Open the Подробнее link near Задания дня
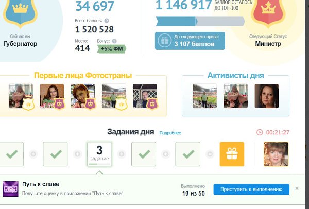 tap(170, 133)
